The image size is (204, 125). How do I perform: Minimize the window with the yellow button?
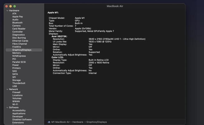point(11,6)
